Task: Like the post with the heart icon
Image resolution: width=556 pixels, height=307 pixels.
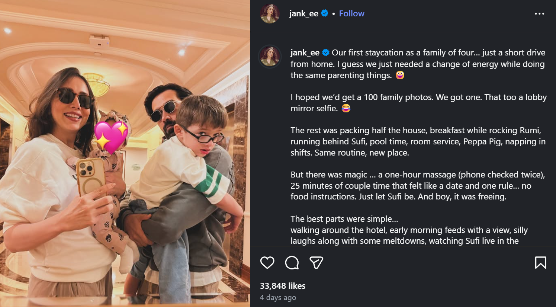Action: (x=267, y=263)
